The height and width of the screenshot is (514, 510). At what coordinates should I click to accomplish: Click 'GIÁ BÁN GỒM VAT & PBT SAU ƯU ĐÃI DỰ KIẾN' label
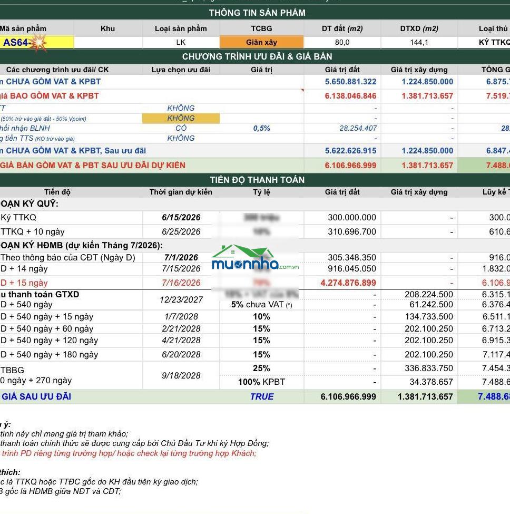(93, 165)
